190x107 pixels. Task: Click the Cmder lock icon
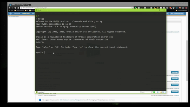click(161, 92)
